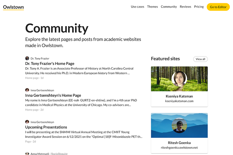Click Dr. Tony Frazier's small avatar icon

[x=27, y=58]
